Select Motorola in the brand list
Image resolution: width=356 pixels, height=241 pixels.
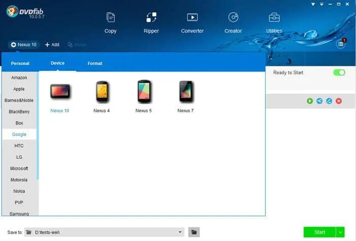(x=19, y=180)
